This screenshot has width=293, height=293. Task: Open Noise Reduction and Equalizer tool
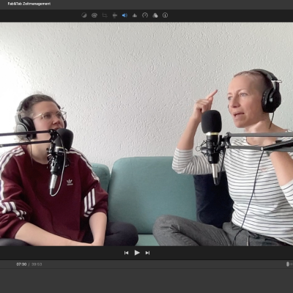click(x=135, y=15)
